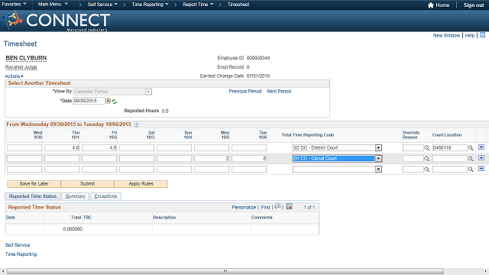The width and height of the screenshot is (489, 275).
Task: Click the scroll-right arrow on the bottom scrollbar
Action: tap(486, 271)
